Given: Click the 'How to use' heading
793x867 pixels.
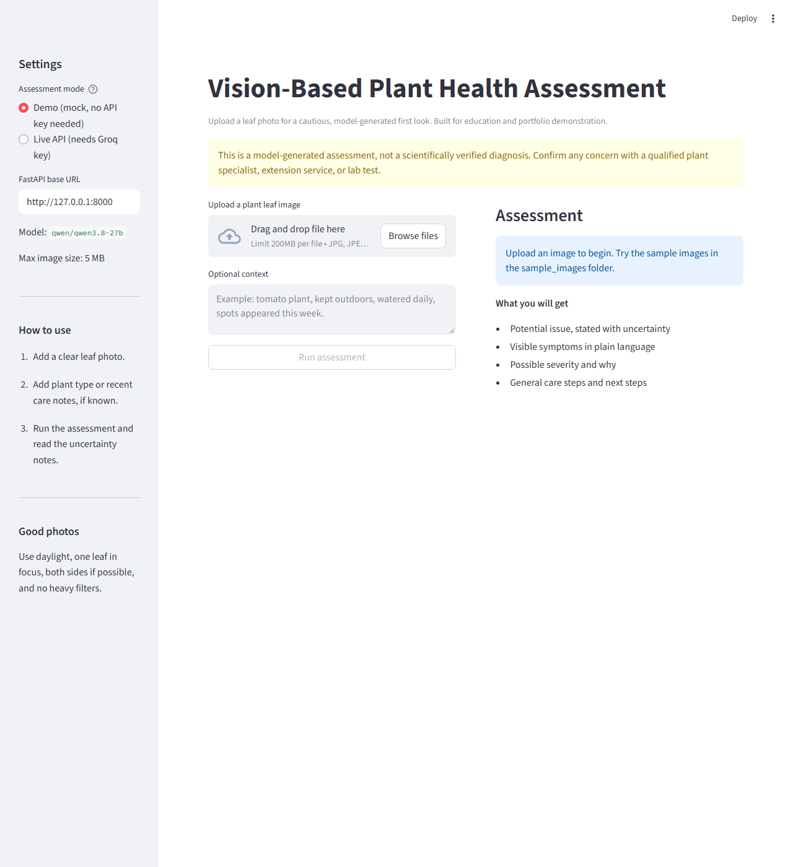Looking at the screenshot, I should click(45, 331).
